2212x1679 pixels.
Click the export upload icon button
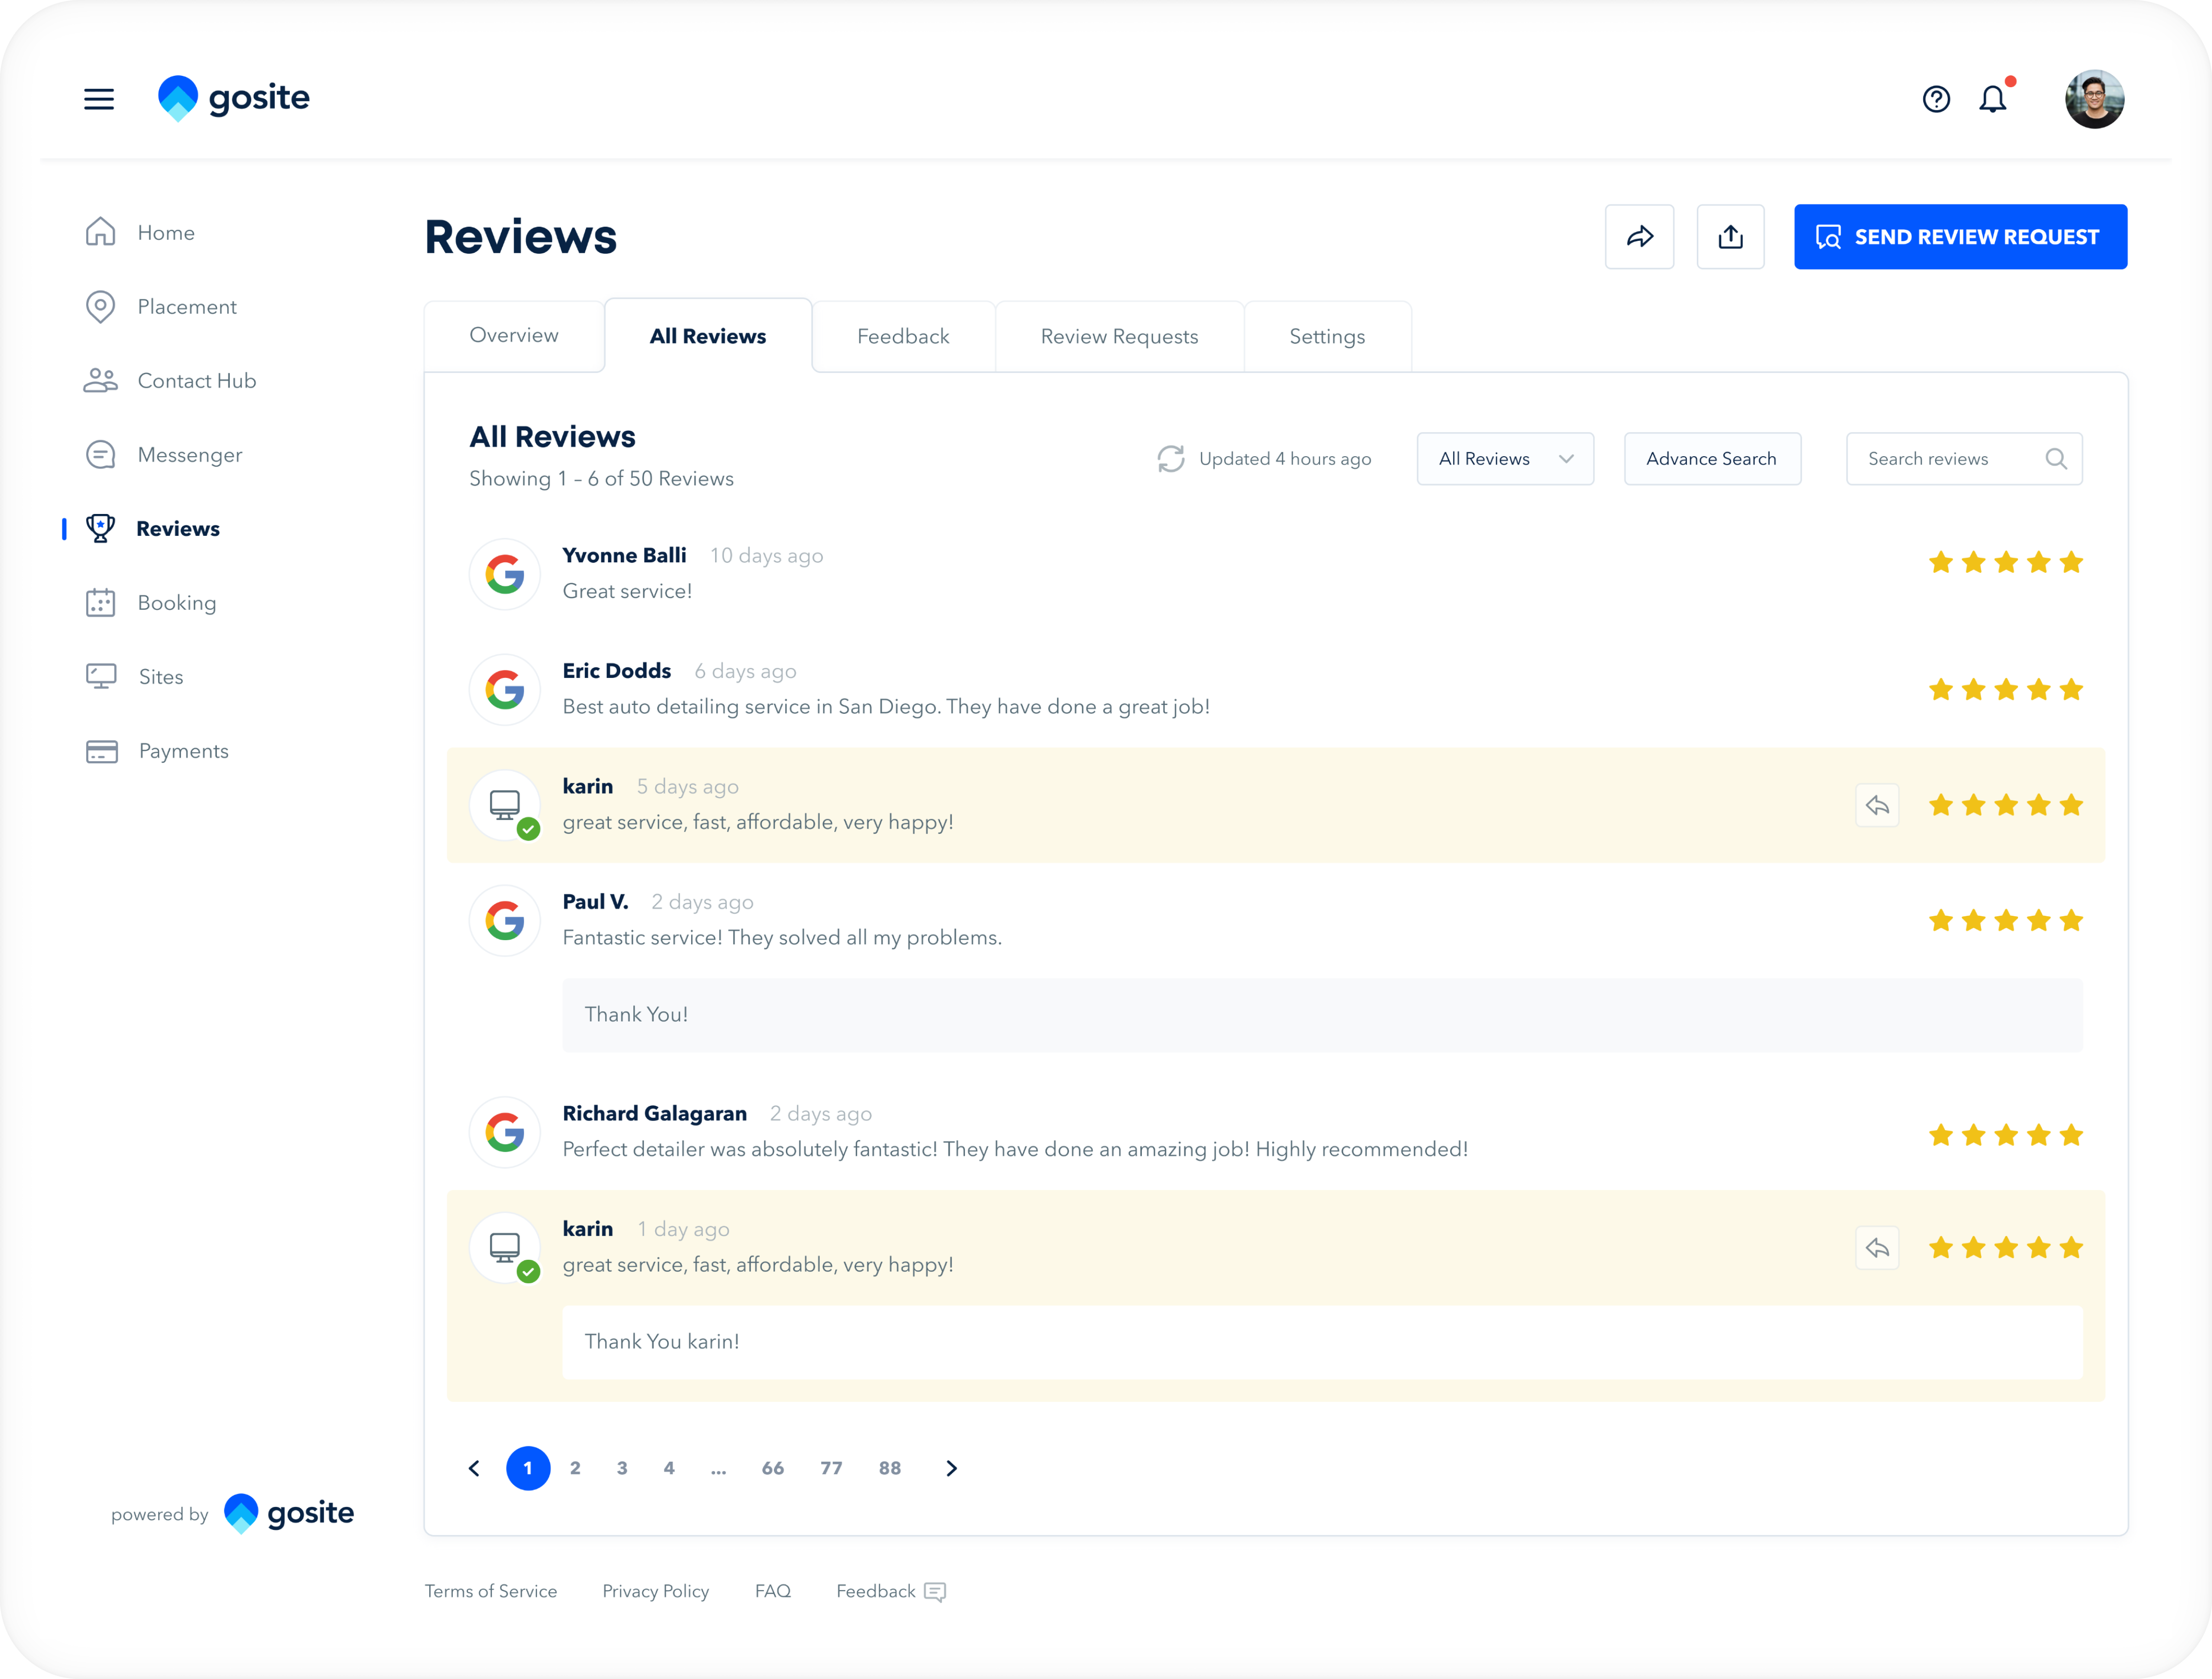tap(1730, 237)
